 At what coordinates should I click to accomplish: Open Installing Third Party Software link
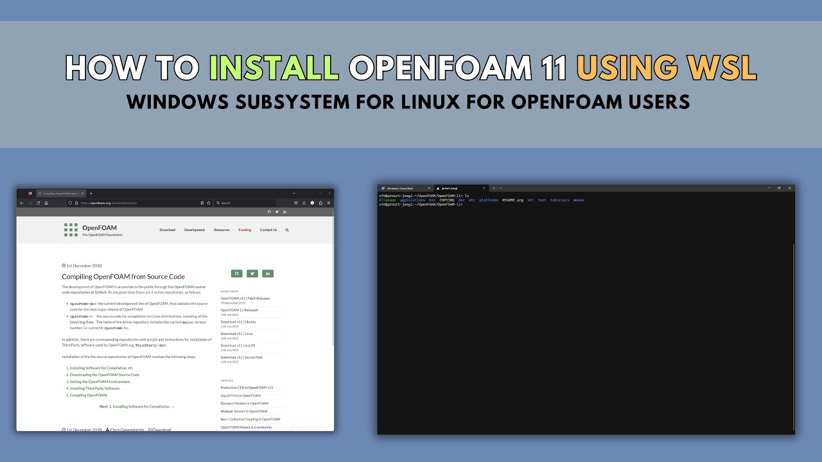click(95, 388)
